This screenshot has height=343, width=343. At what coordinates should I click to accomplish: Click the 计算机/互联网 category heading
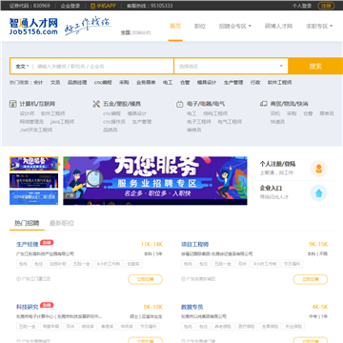[38, 104]
